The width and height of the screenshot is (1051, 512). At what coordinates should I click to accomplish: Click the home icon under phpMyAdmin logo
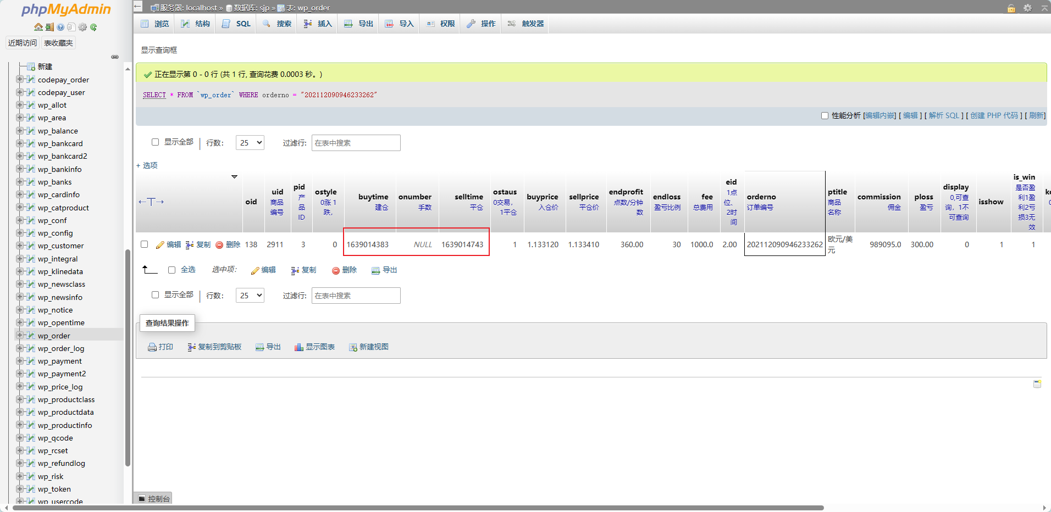pyautogui.click(x=38, y=27)
